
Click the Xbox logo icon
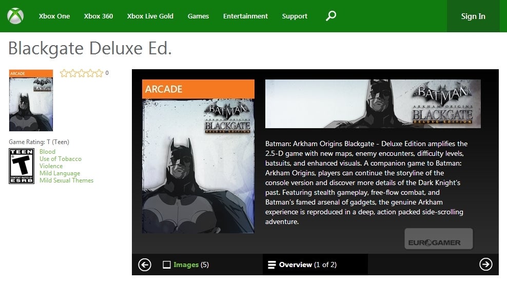[x=15, y=16]
